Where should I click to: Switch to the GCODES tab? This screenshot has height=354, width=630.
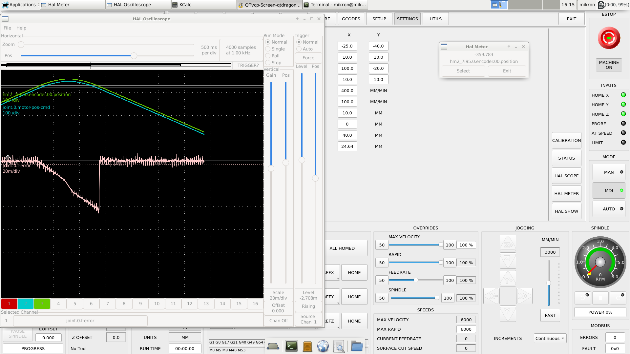[351, 19]
